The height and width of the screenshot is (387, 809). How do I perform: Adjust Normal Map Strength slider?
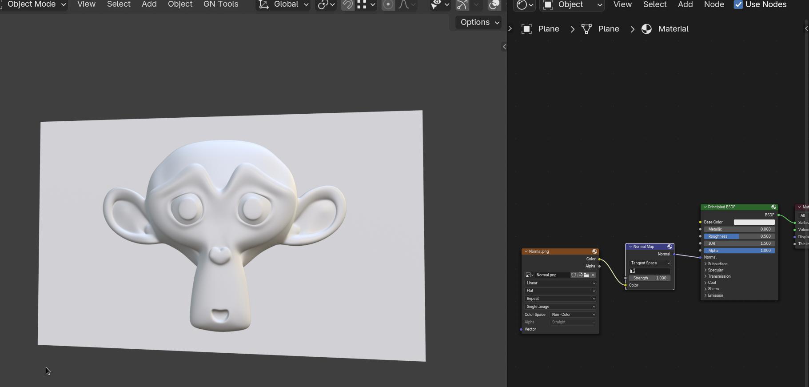650,278
